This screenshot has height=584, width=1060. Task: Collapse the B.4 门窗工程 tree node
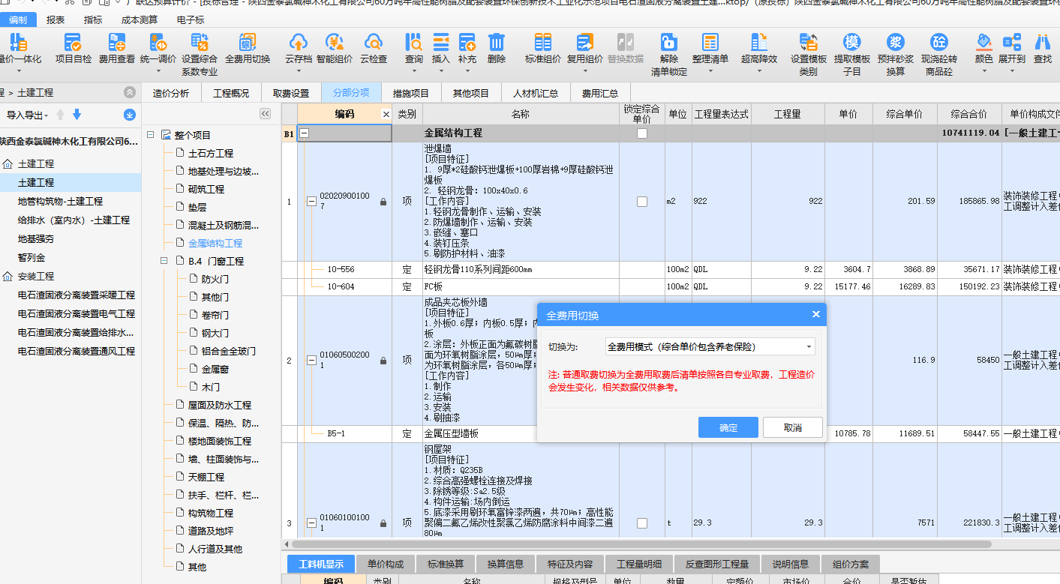pyautogui.click(x=164, y=261)
